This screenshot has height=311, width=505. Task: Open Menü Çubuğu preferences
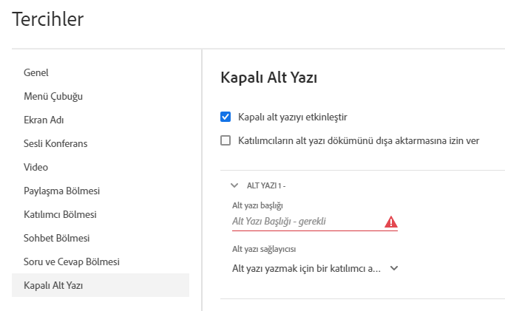pos(53,96)
